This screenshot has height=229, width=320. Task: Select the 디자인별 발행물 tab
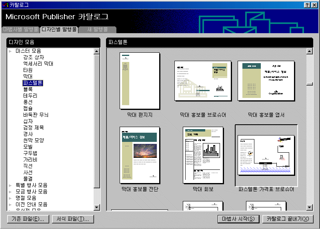[x=59, y=30]
